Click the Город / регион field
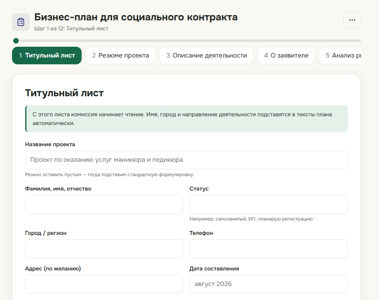379x300 pixels. pyautogui.click(x=104, y=248)
